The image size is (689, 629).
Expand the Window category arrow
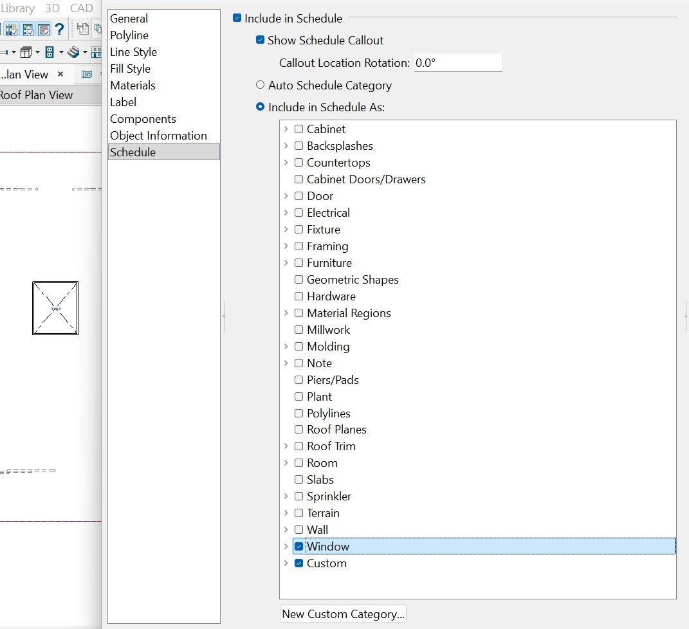286,547
